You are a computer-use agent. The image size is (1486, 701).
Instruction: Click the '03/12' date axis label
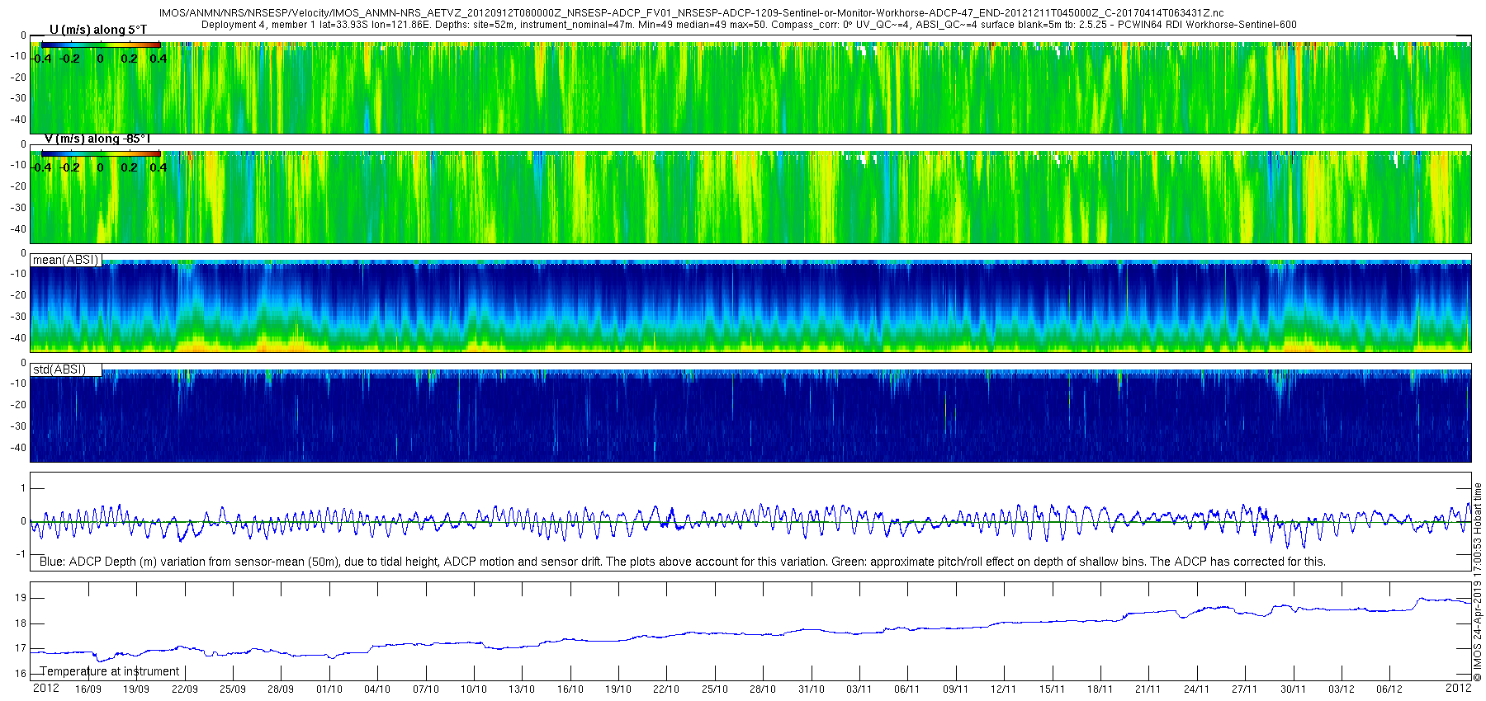1342,689
